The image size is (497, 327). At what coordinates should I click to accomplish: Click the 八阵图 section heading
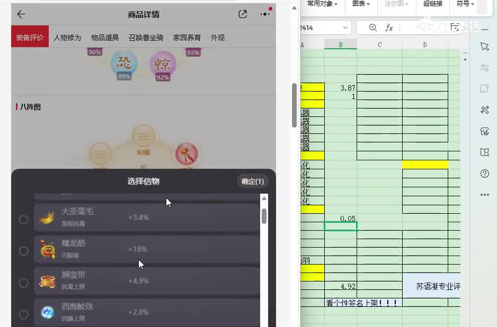(x=30, y=107)
